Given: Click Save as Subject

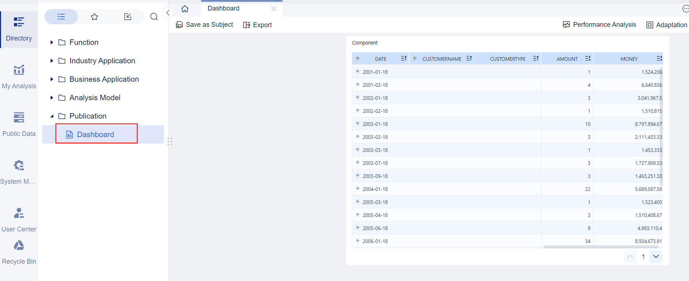Looking at the screenshot, I should point(204,25).
